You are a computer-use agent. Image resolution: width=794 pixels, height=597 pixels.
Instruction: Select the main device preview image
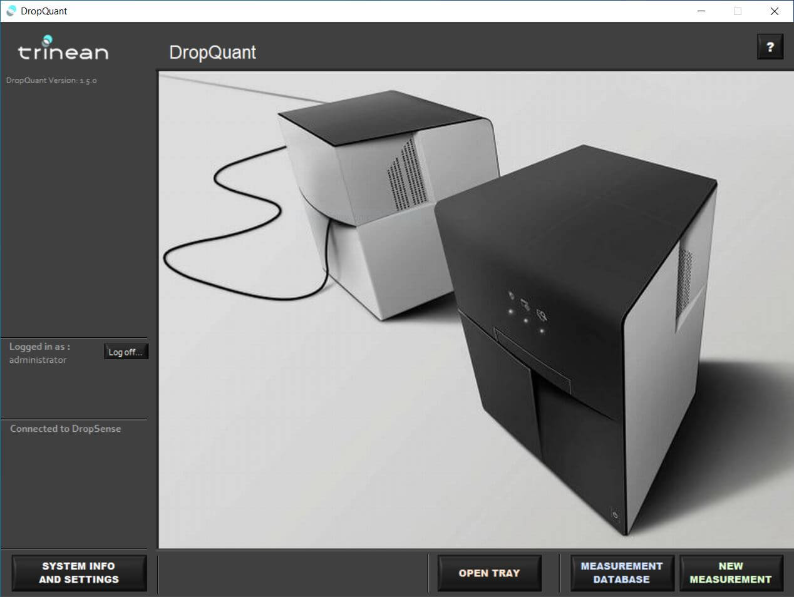[476, 310]
